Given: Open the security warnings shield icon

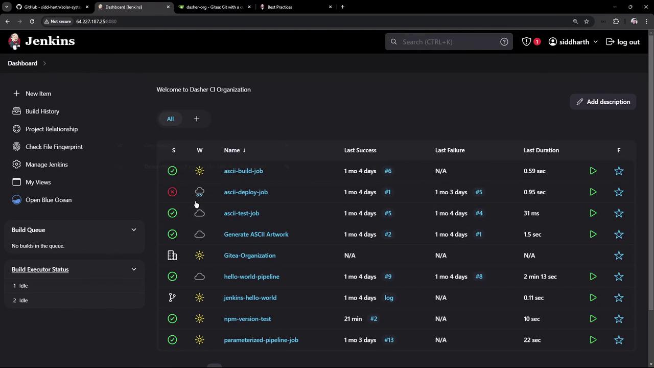Looking at the screenshot, I should [526, 42].
